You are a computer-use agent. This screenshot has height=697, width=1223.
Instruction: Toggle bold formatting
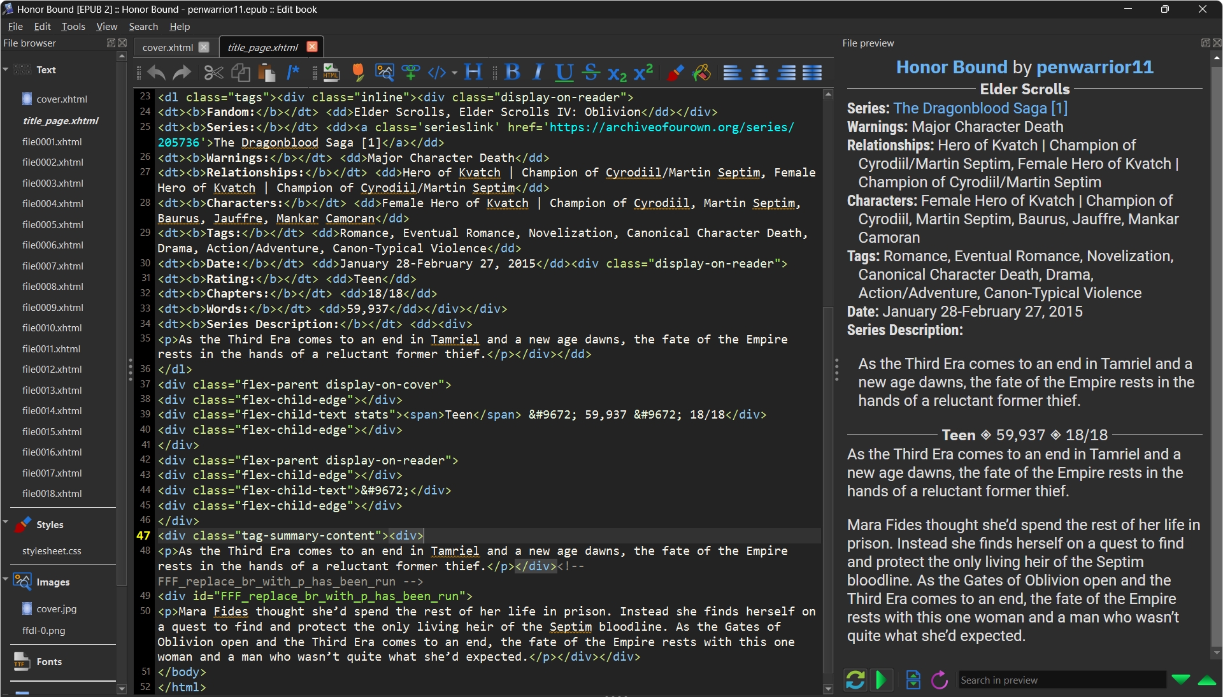(x=512, y=72)
